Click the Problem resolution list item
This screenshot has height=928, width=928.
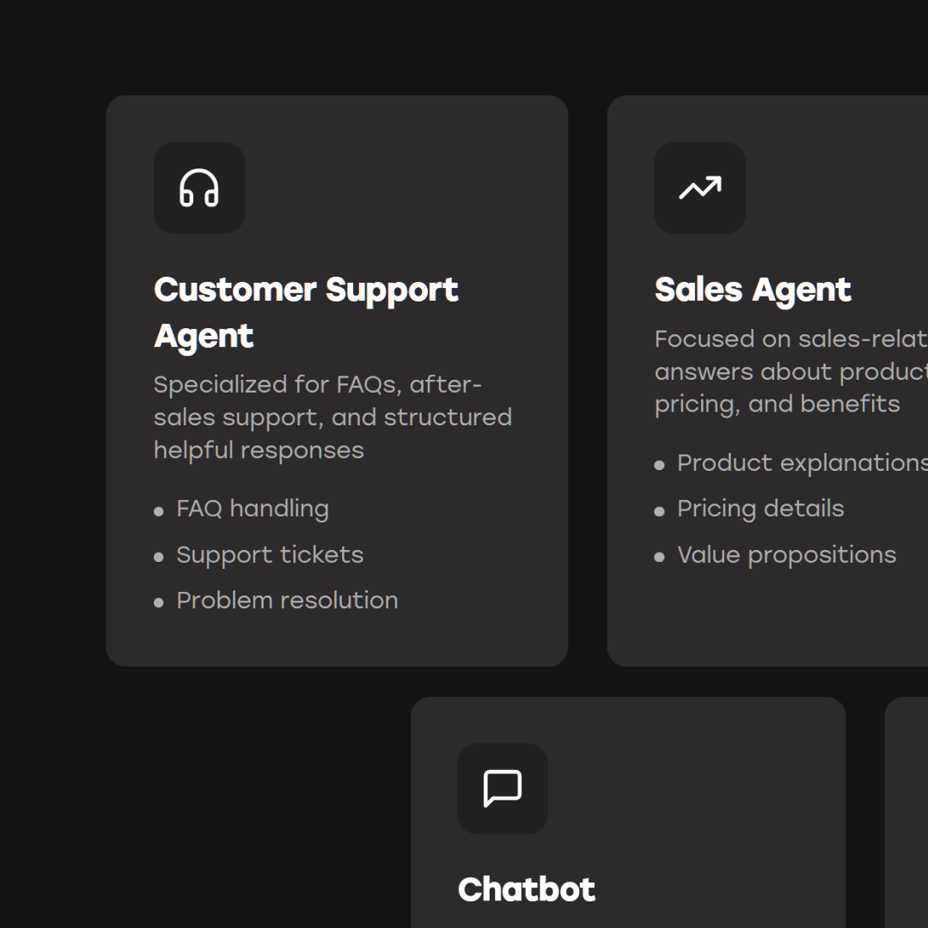tap(287, 601)
